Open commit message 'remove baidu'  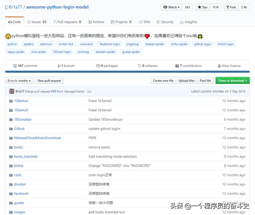99,147
